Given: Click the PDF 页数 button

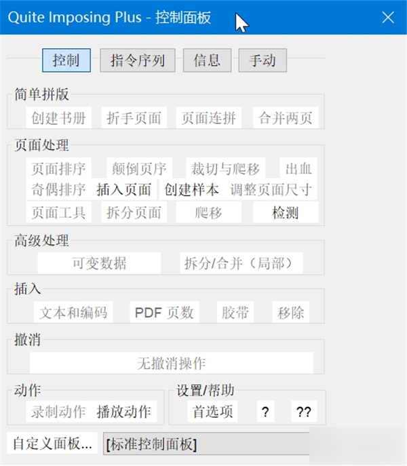Looking at the screenshot, I should (x=164, y=312).
